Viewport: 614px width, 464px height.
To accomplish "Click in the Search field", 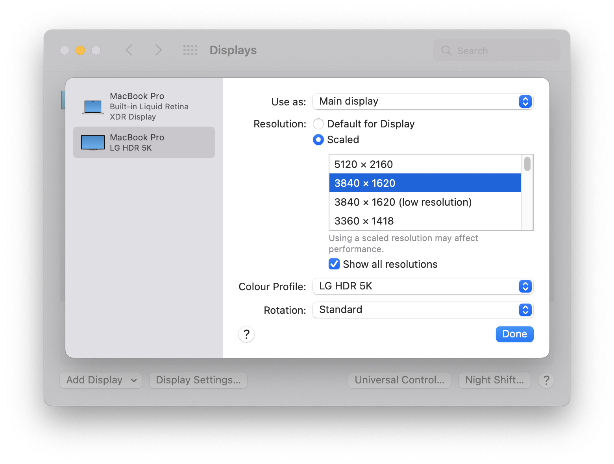I will 497,50.
